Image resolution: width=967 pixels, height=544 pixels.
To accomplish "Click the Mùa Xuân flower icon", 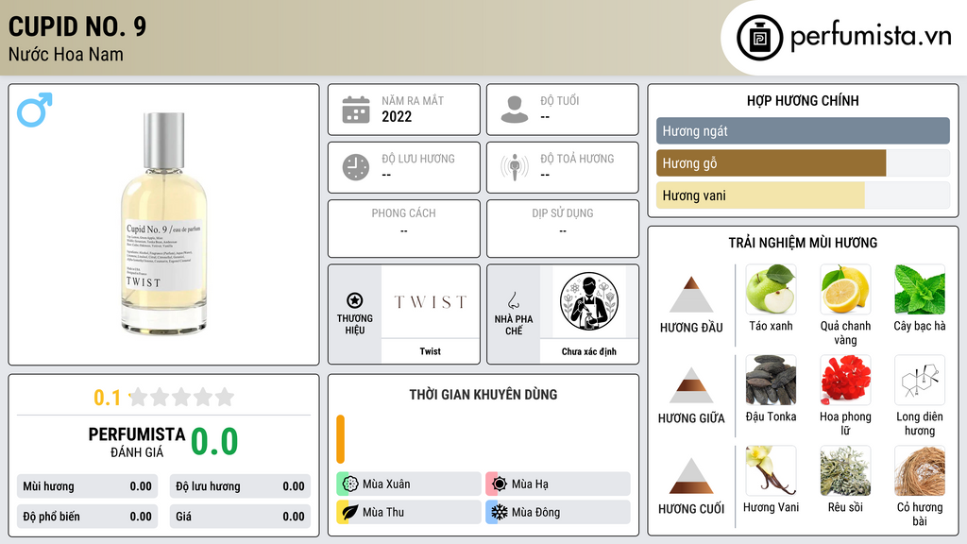I will pyautogui.click(x=350, y=484).
